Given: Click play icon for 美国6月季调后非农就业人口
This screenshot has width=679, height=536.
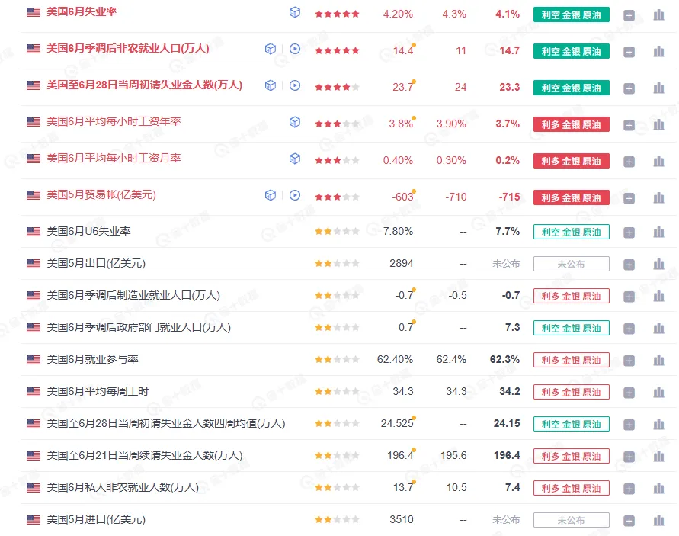Looking at the screenshot, I should pyautogui.click(x=295, y=49).
